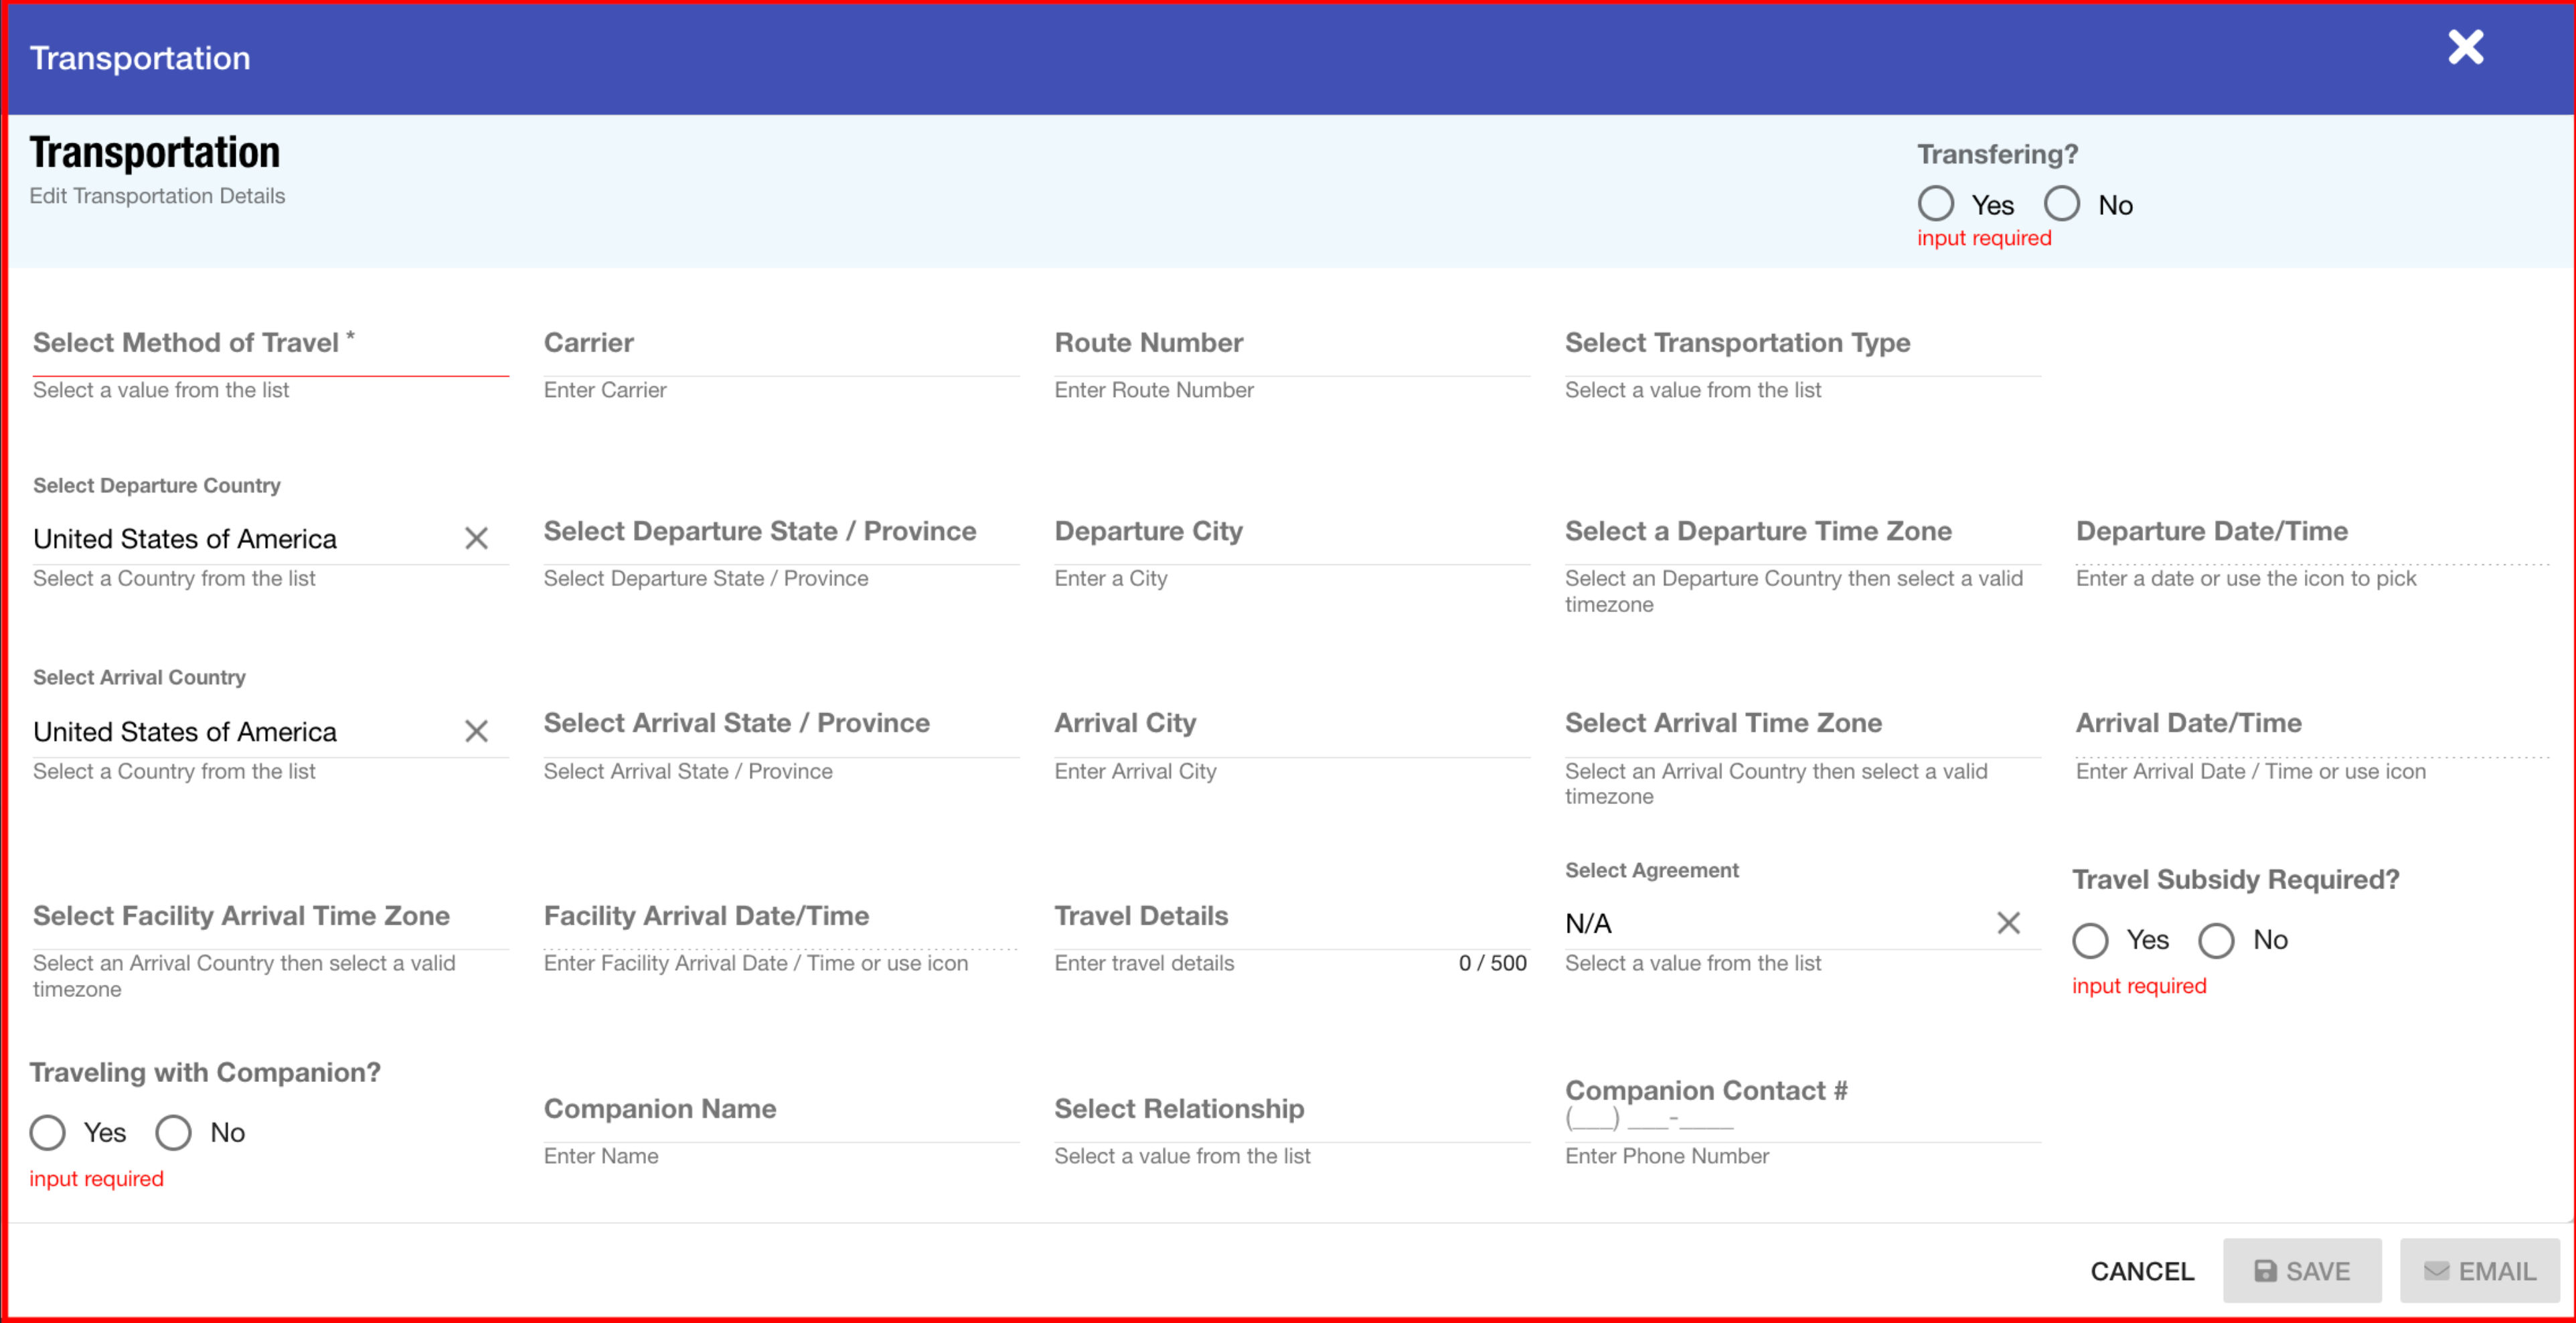This screenshot has width=2576, height=1323.
Task: Click the Email button with envelope icon
Action: coord(2479,1271)
